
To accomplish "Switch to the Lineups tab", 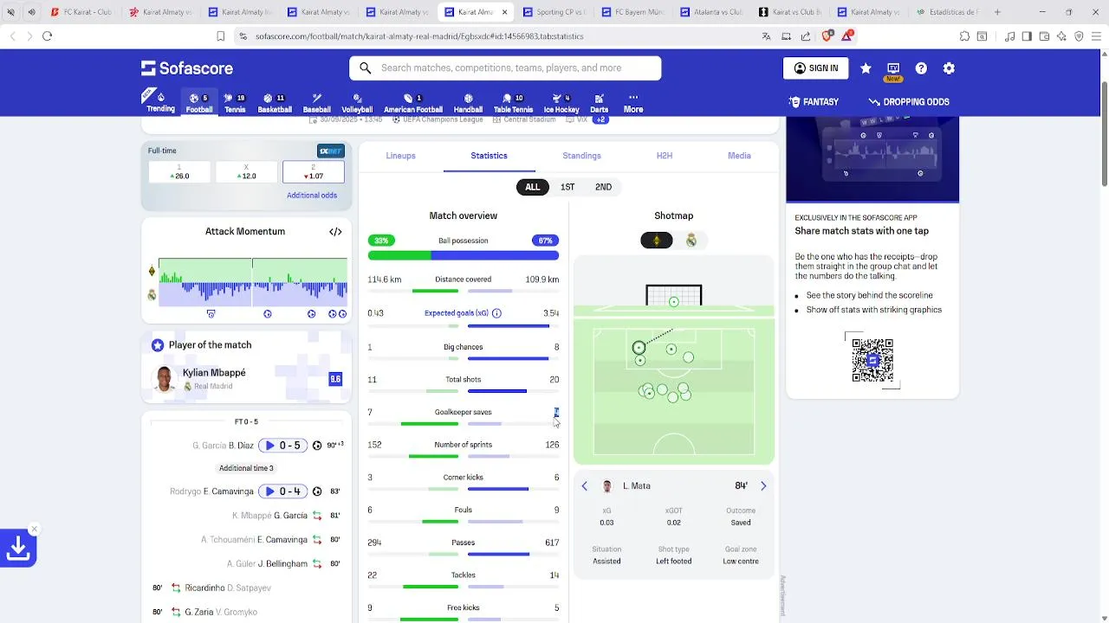I will click(400, 156).
